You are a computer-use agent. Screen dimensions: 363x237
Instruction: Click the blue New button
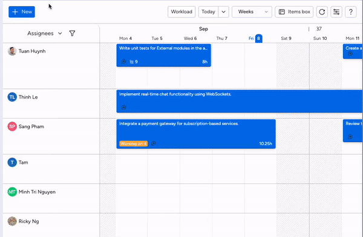[22, 12]
